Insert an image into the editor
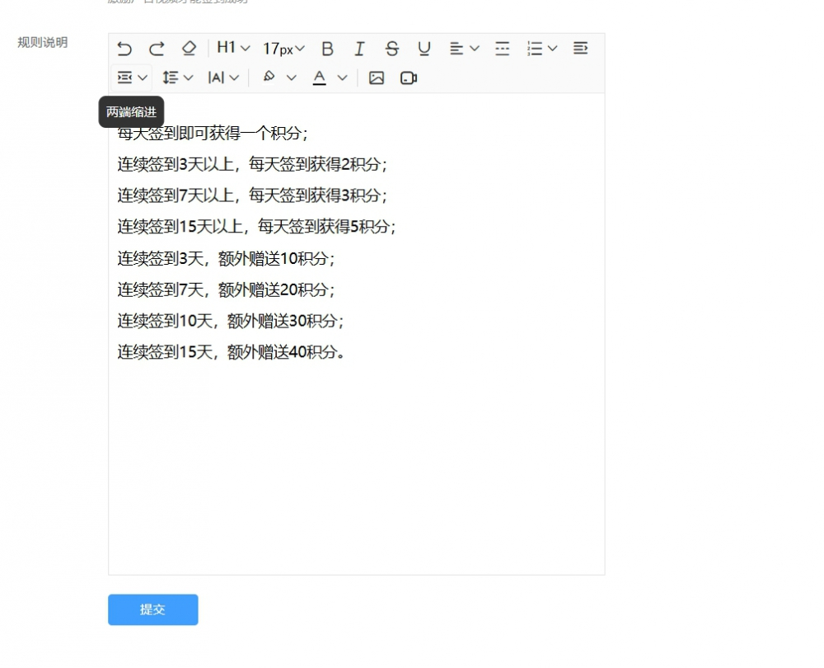 pos(376,77)
